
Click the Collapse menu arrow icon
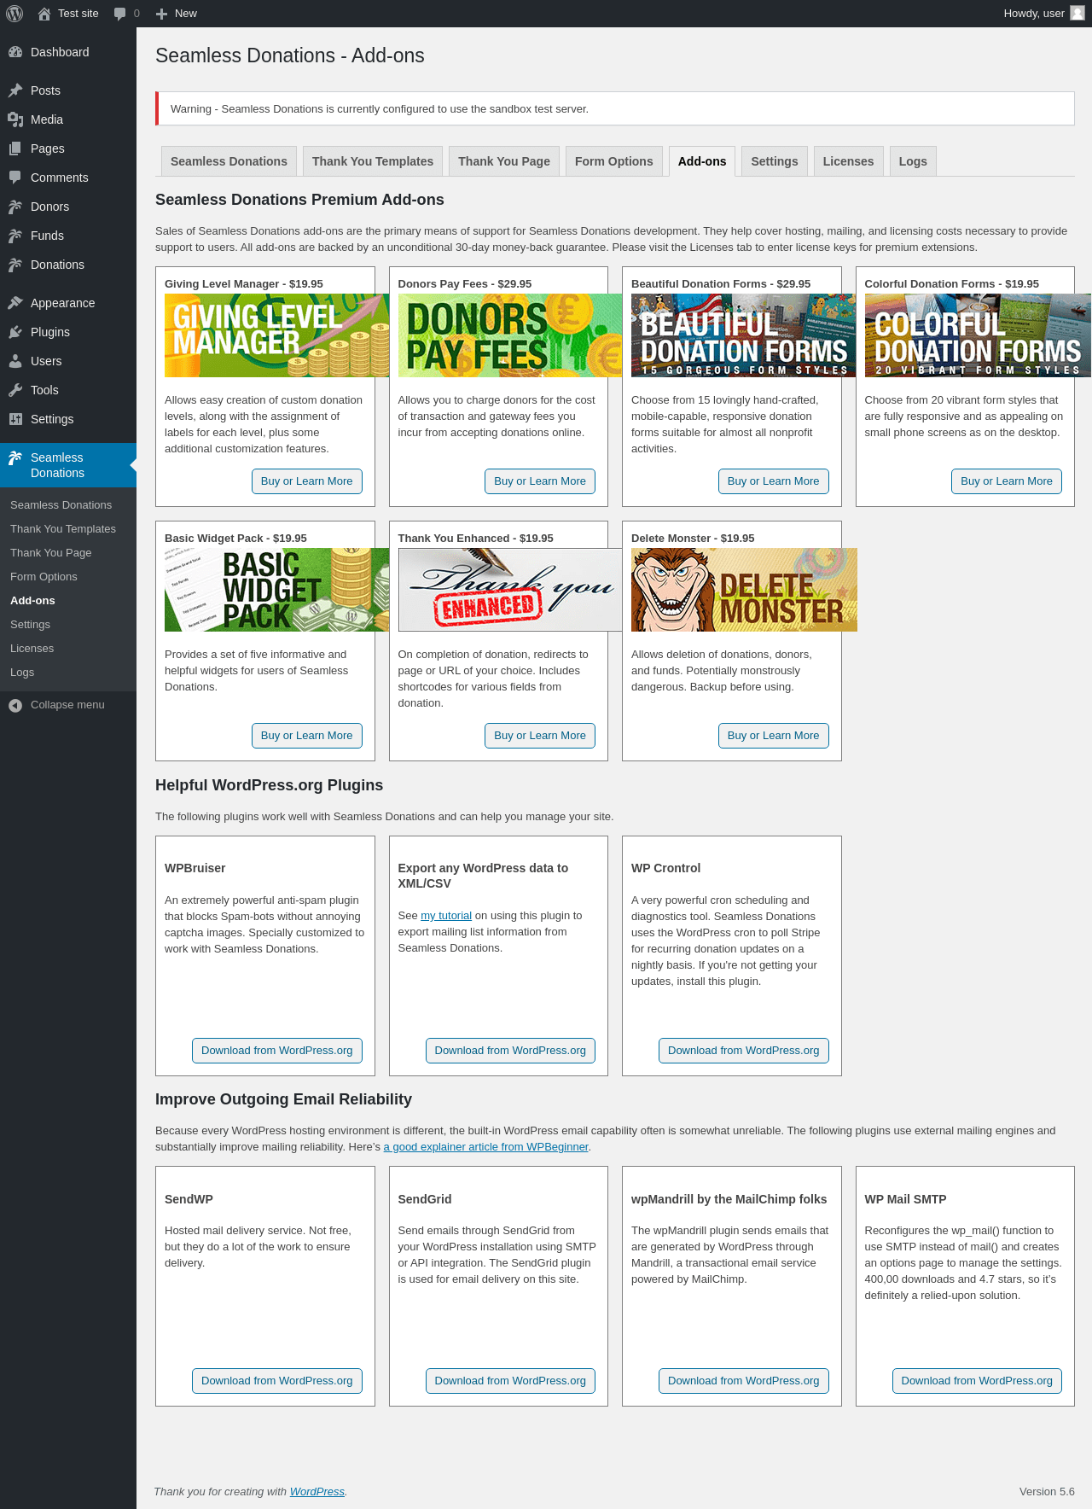[15, 705]
